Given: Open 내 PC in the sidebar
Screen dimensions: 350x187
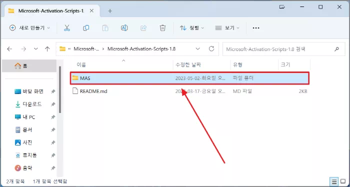Looking at the screenshot, I should 29,117.
